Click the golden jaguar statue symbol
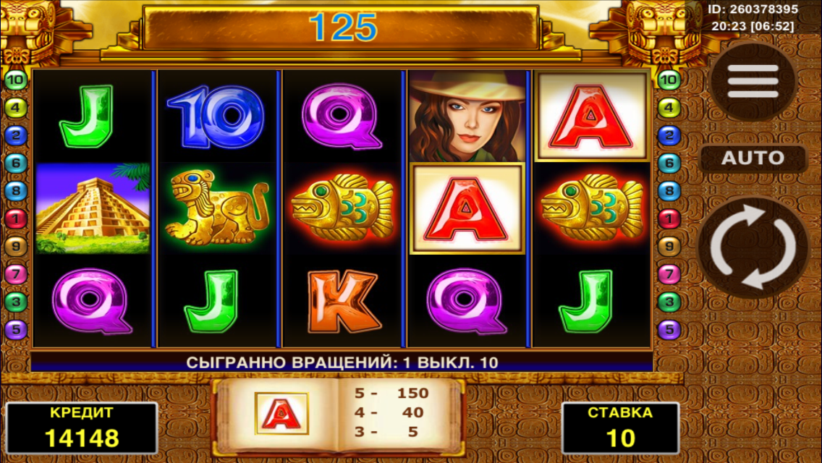Screen dimensions: 822x463 (x=216, y=208)
